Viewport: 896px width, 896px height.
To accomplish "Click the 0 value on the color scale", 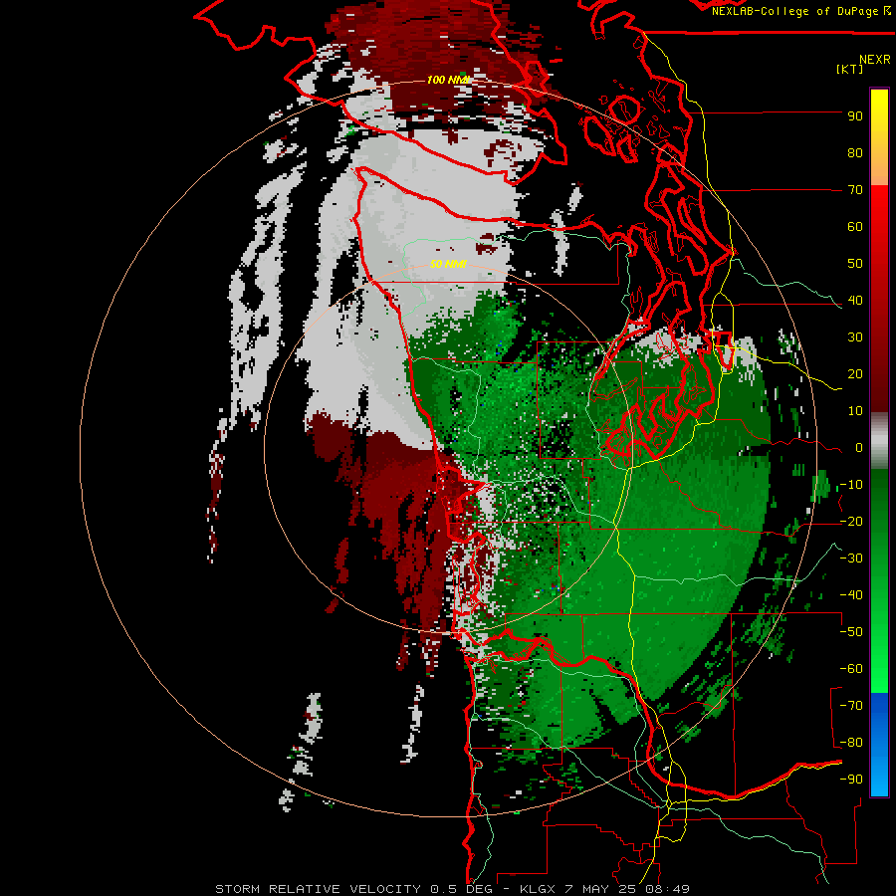I will pos(859,448).
